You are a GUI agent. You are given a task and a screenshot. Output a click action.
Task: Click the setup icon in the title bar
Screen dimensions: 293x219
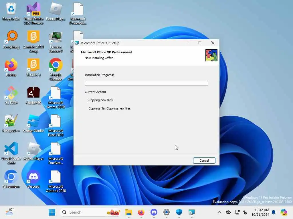[77, 43]
